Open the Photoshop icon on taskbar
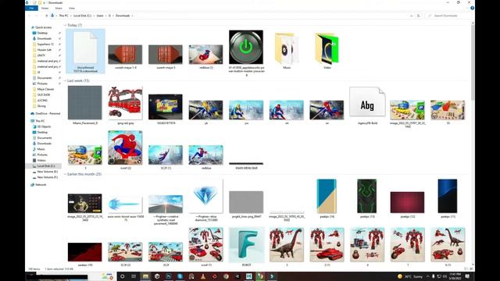Screen dimensions: 500x281 point(169,276)
